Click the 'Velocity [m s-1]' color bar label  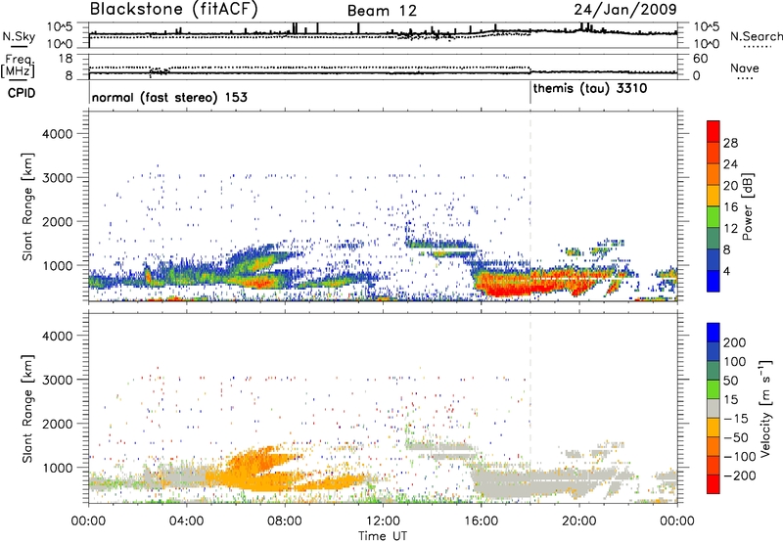pyautogui.click(x=765, y=408)
